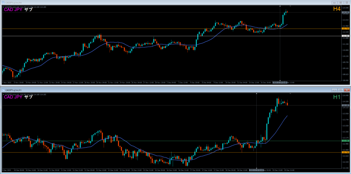Minimize the H4 chart window

point(334,2)
